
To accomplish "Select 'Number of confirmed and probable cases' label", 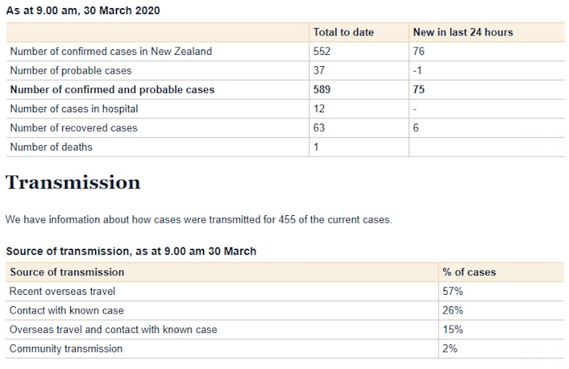I will [112, 90].
